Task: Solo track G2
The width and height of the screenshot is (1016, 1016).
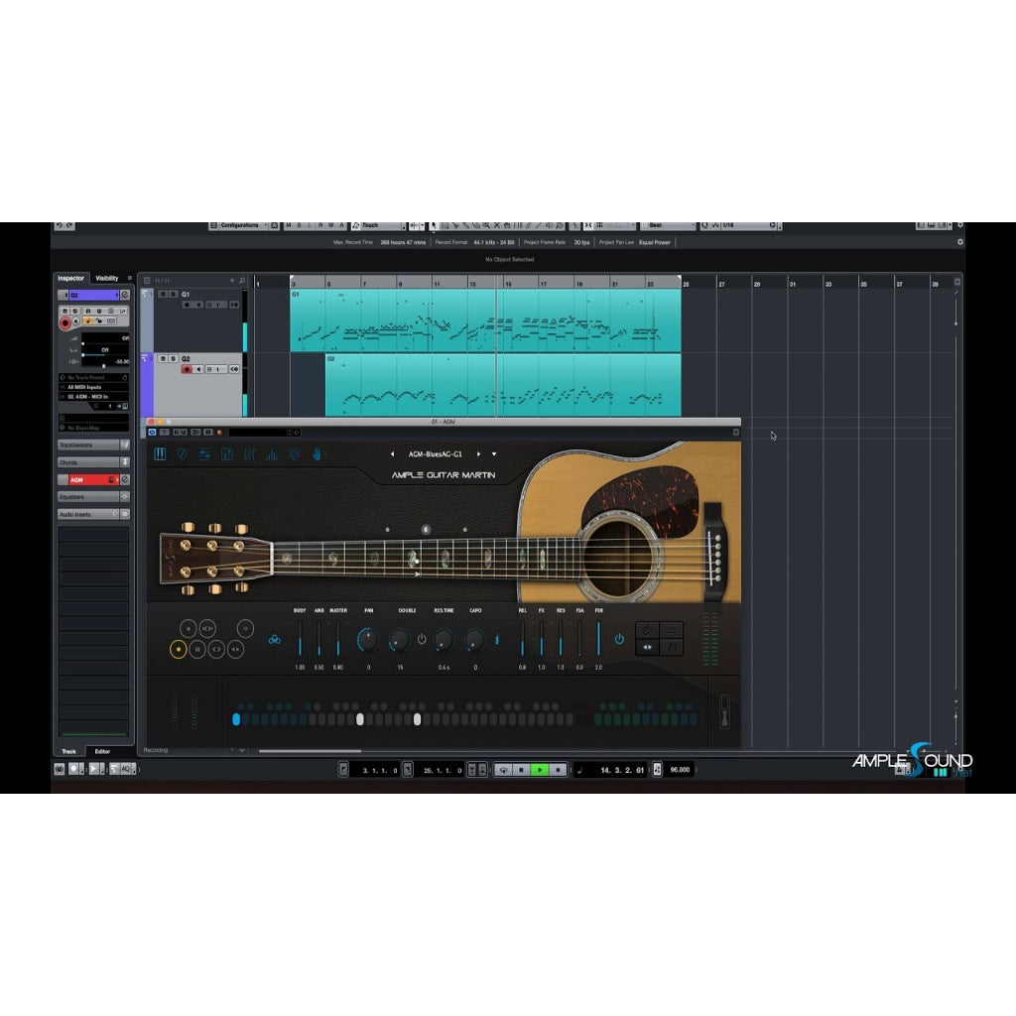Action: tap(173, 358)
